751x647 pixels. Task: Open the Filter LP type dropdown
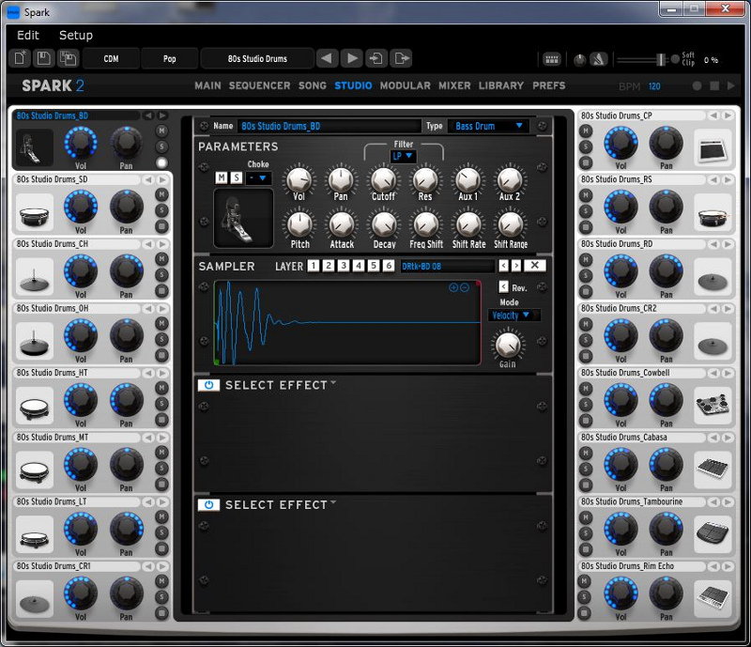point(403,156)
